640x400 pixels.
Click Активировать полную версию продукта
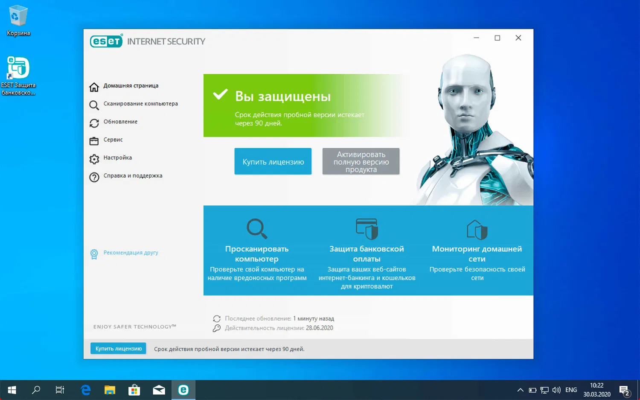361,161
